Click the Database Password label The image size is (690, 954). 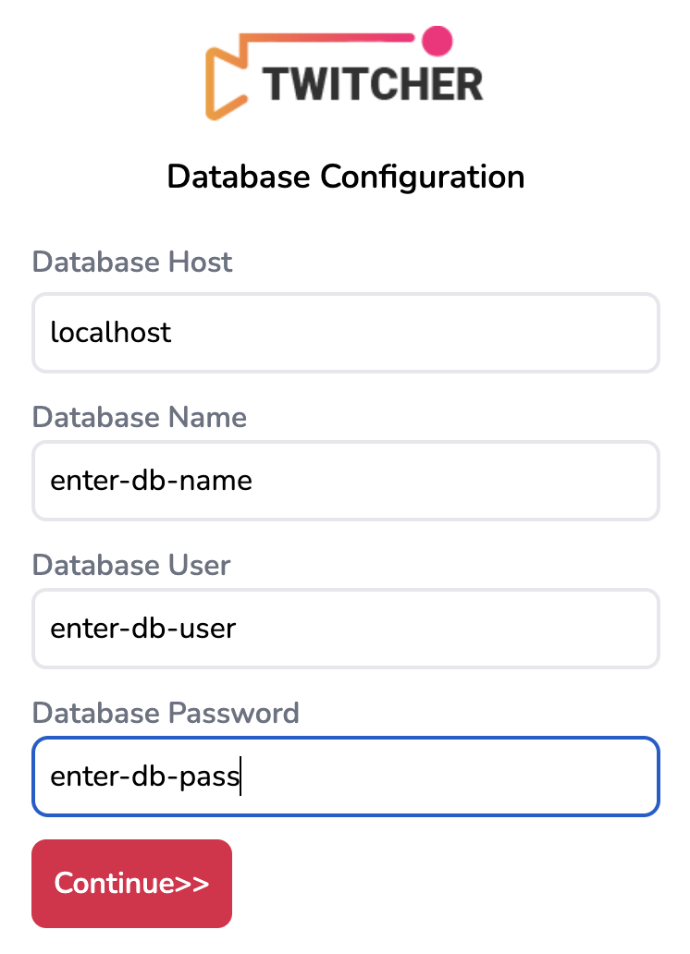[x=166, y=713]
